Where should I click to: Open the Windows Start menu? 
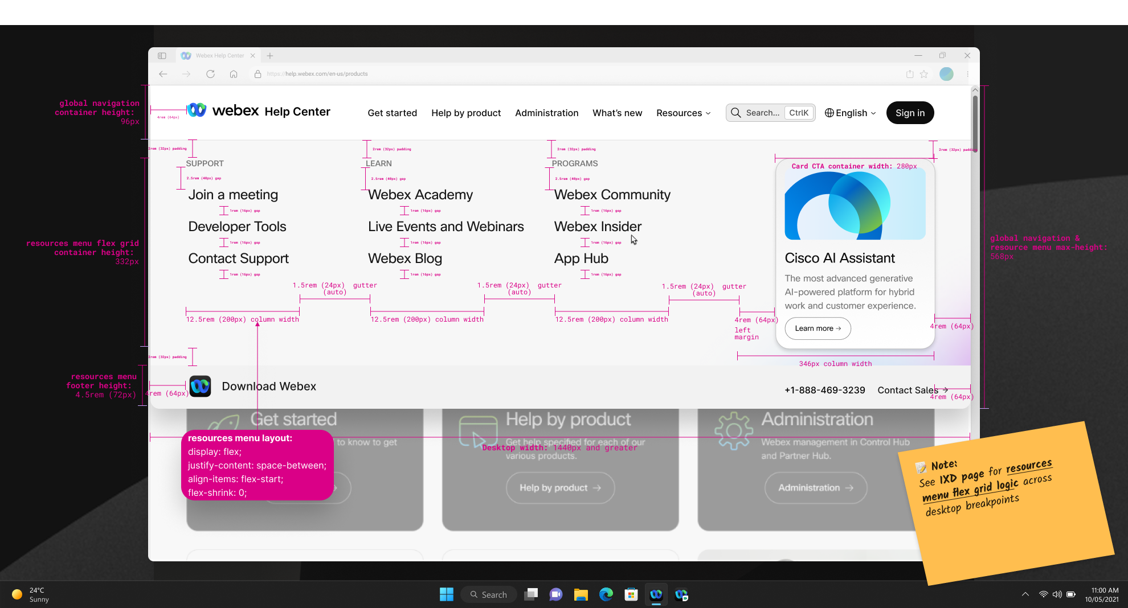447,594
